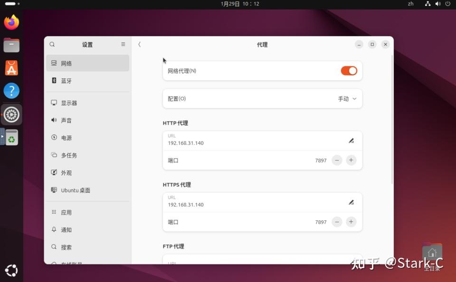Click the volume icon in top bar

[437, 4]
